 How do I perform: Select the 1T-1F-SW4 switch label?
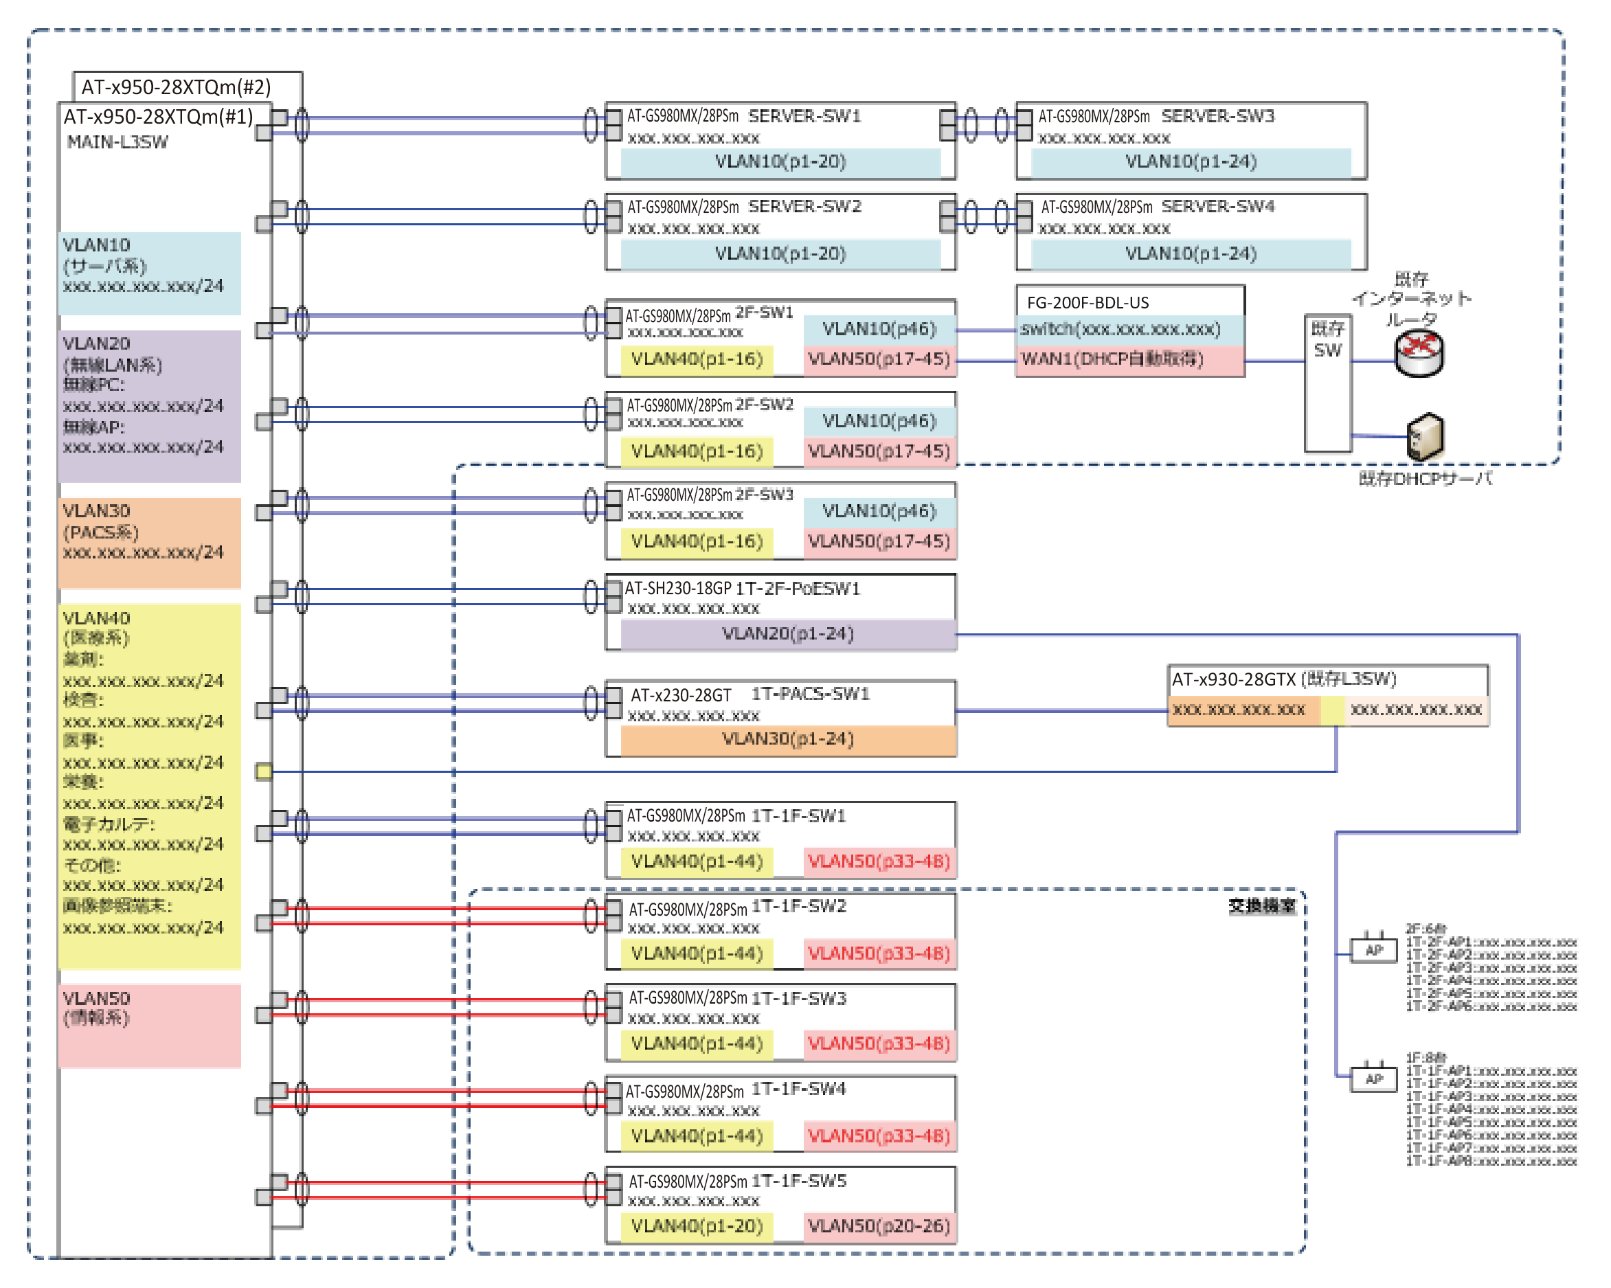coord(799,1089)
